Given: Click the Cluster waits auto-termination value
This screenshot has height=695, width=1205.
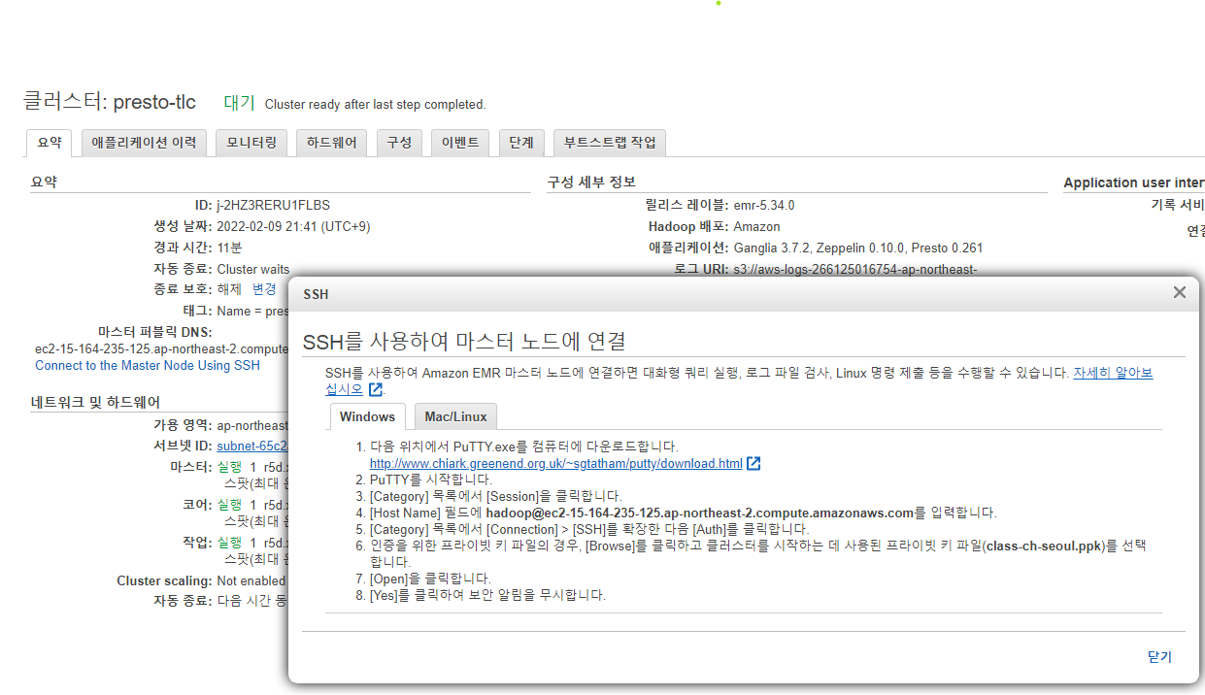Looking at the screenshot, I should tap(252, 270).
